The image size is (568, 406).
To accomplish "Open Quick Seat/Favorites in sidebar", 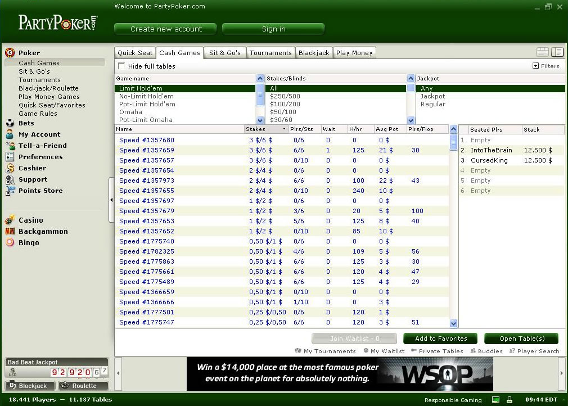I will coord(52,105).
